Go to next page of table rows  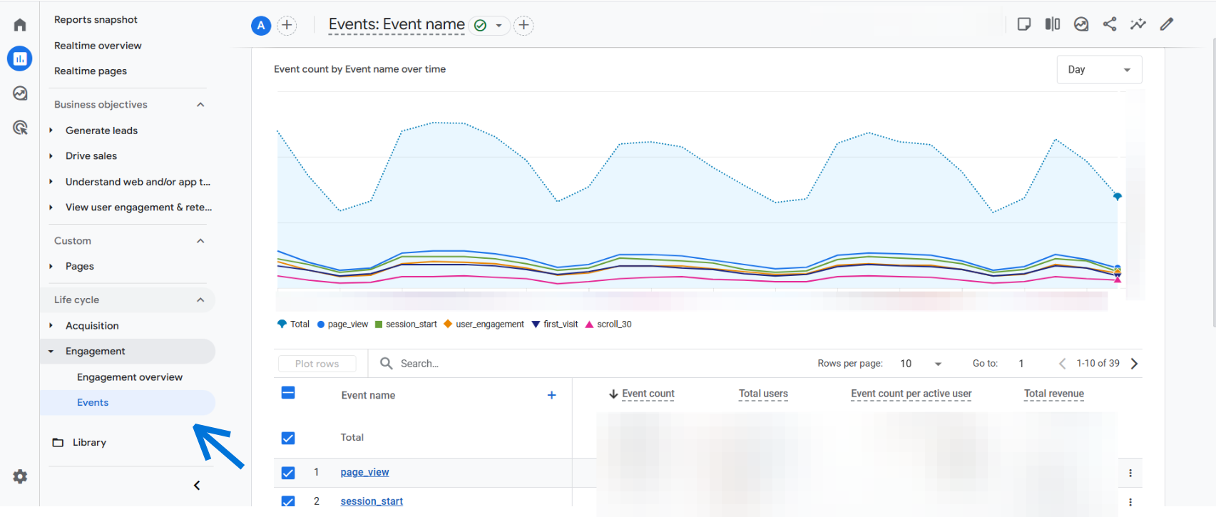[1135, 364]
